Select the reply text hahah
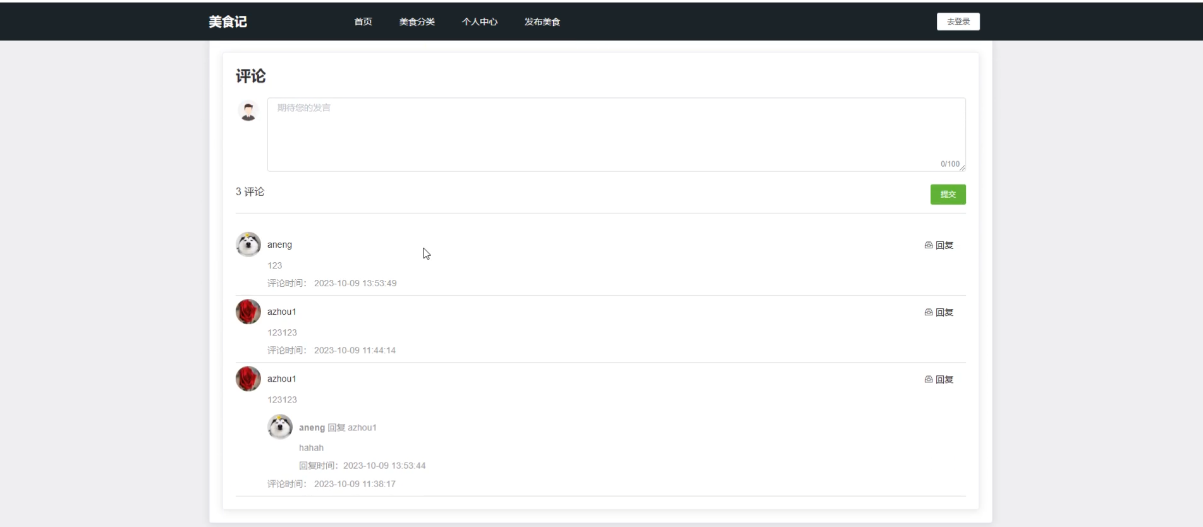 (x=311, y=447)
